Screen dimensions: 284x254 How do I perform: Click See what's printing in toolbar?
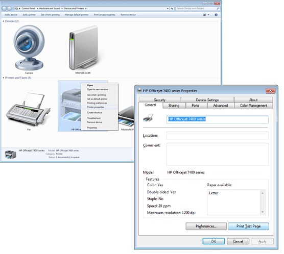coord(50,15)
